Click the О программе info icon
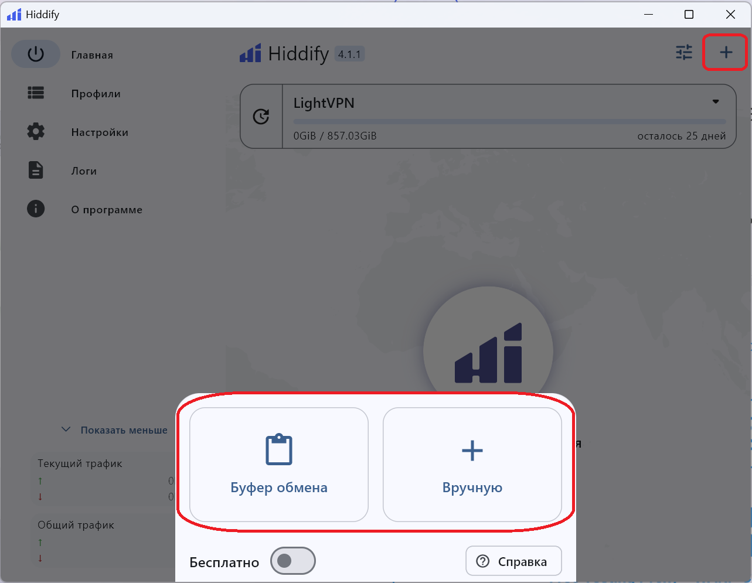The image size is (752, 583). pos(36,209)
